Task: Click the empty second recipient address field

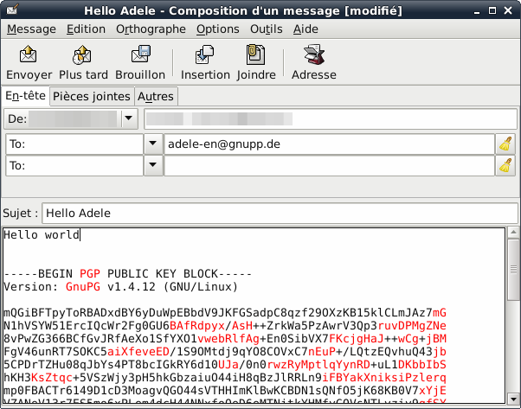Action: click(x=327, y=165)
